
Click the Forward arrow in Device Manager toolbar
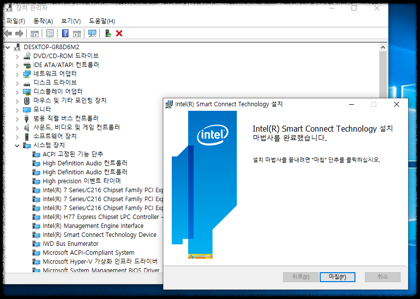coord(19,33)
